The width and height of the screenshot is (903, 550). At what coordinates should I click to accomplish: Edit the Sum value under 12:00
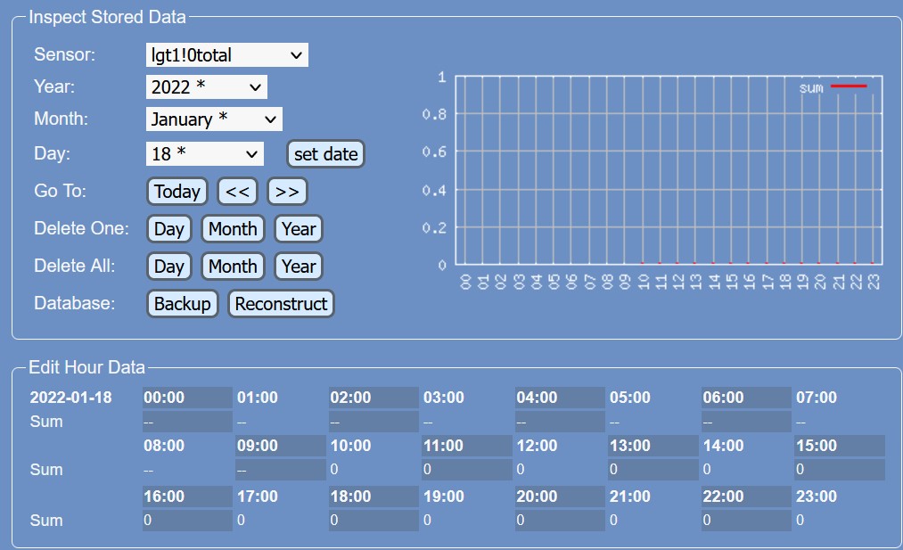coord(561,470)
